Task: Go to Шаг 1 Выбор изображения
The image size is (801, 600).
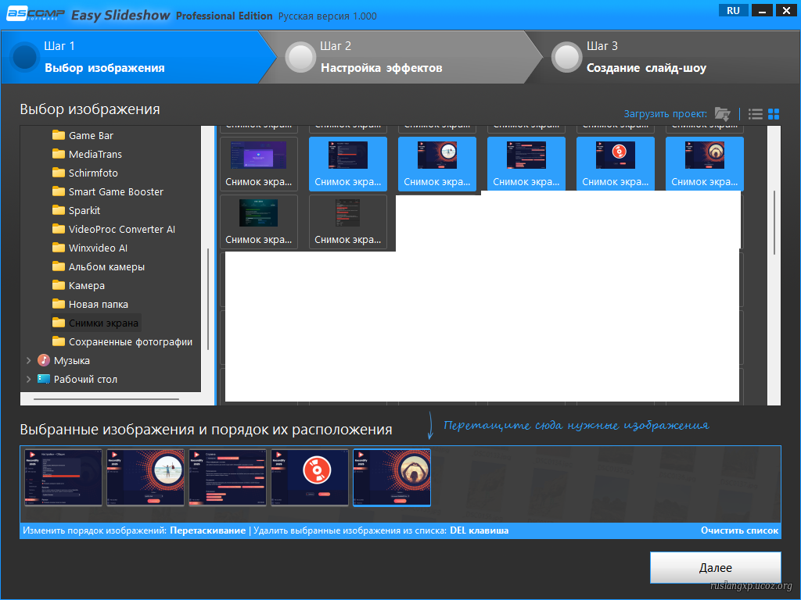Action: 138,57
